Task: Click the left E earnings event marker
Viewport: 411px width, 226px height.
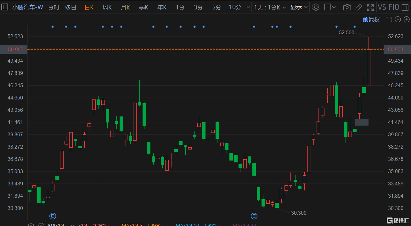Action: coord(53,216)
